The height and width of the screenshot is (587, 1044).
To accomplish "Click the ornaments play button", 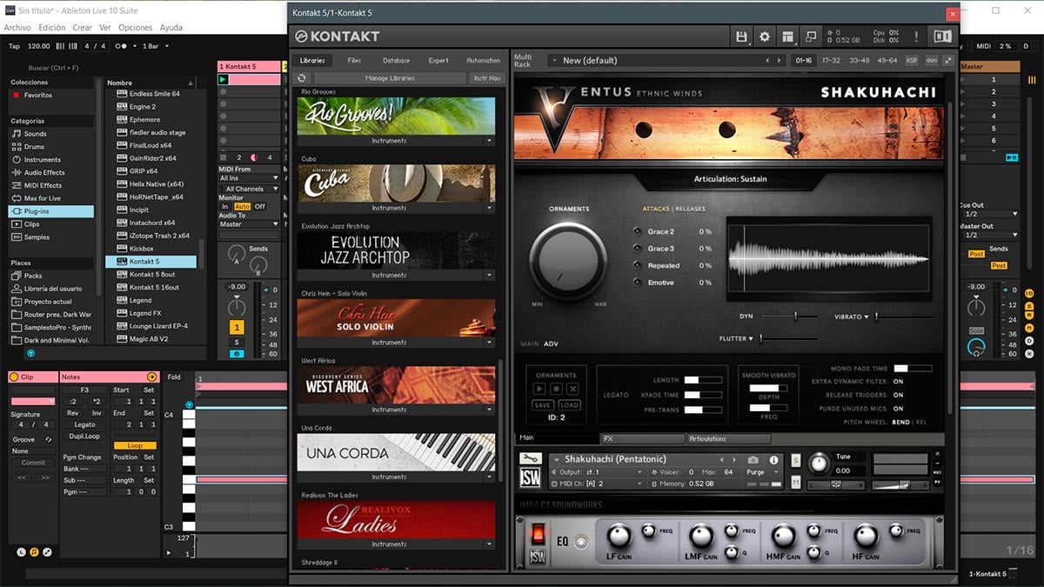I will tap(540, 389).
